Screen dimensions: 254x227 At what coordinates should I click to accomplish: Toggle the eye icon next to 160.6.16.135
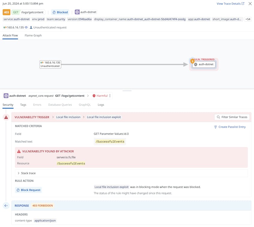[26, 27]
